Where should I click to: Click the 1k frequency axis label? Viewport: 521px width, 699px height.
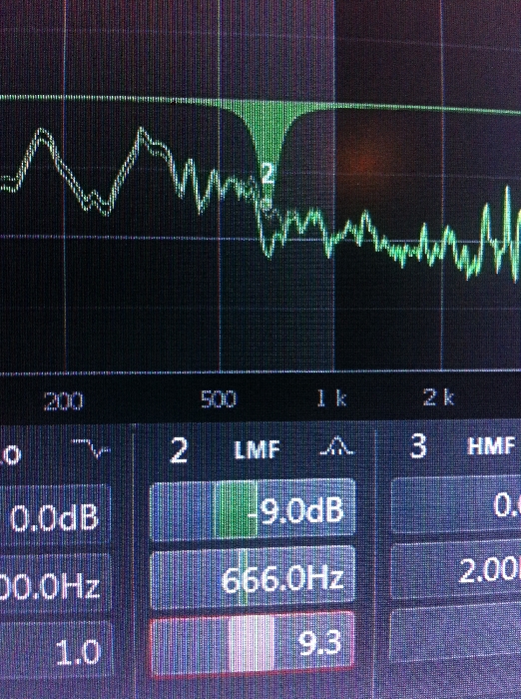click(331, 397)
